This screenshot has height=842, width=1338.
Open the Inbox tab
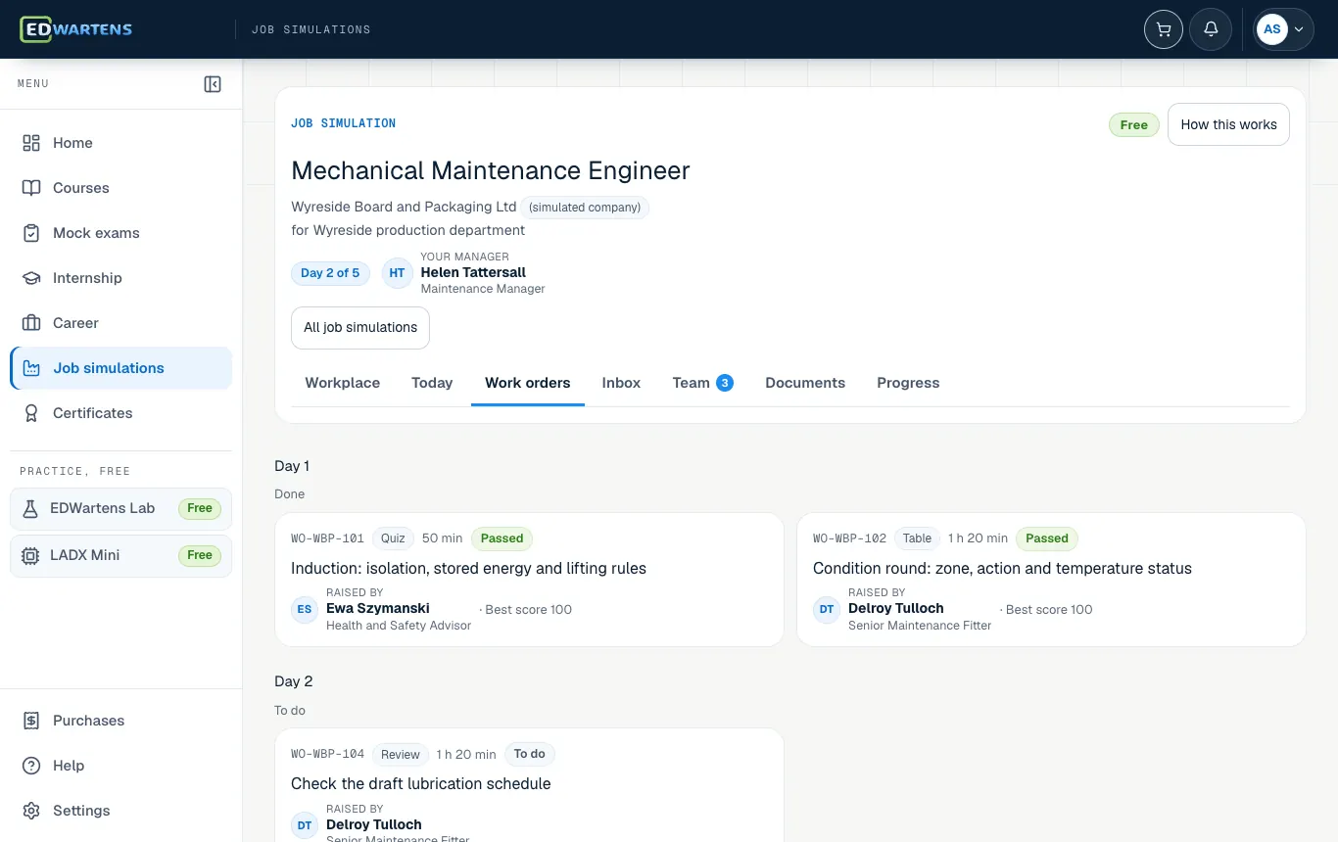coord(621,383)
